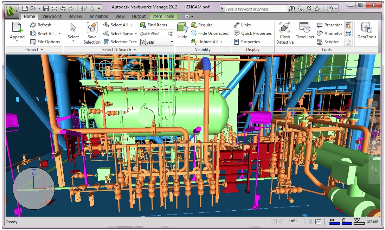
Task: Click the Undo arrow icon
Action: pyautogui.click(x=63, y=8)
